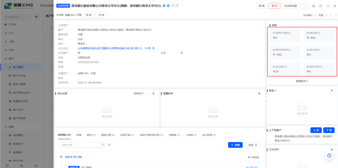Switch to the 详情 tab

(79, 135)
